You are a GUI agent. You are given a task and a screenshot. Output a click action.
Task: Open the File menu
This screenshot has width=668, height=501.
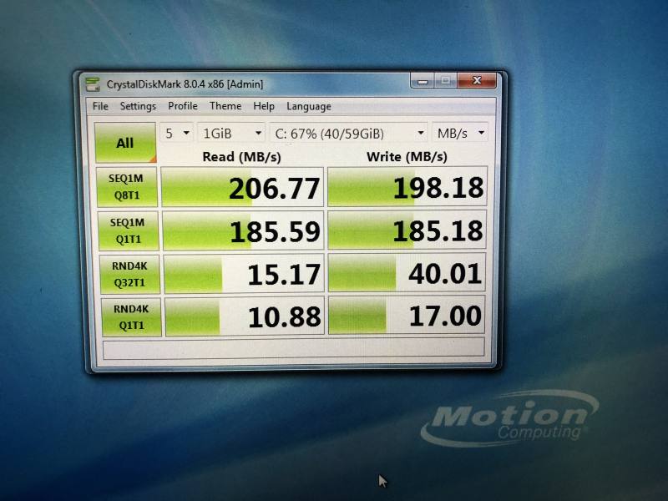pyautogui.click(x=100, y=106)
